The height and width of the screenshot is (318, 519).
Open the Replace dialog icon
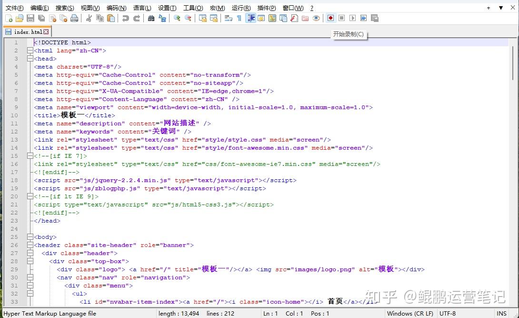(x=161, y=18)
